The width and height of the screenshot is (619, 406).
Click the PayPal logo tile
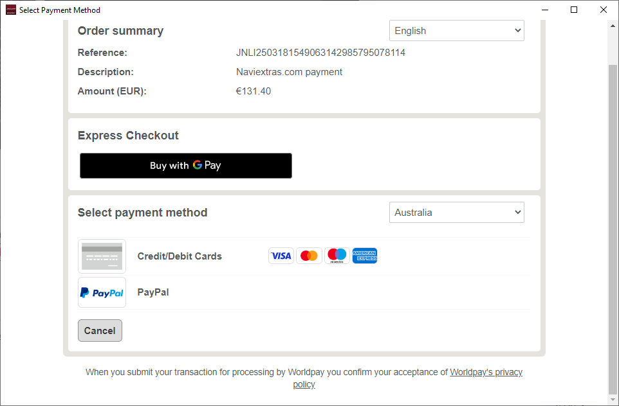tap(102, 292)
